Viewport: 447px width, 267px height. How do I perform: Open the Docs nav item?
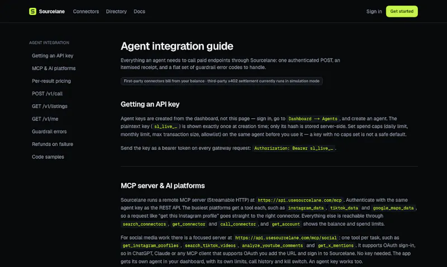(139, 11)
